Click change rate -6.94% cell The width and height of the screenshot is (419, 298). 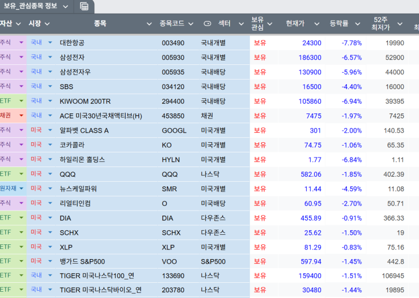[x=346, y=101]
